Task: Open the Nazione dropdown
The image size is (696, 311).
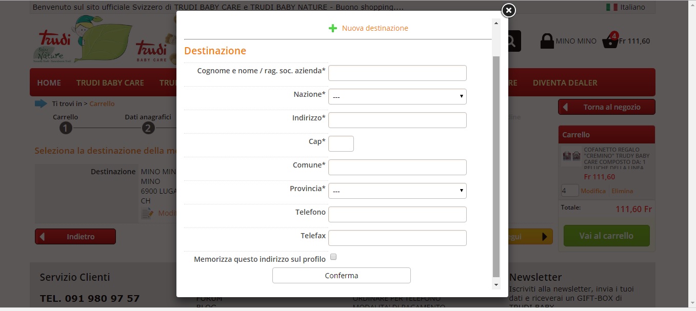Action: coord(397,96)
